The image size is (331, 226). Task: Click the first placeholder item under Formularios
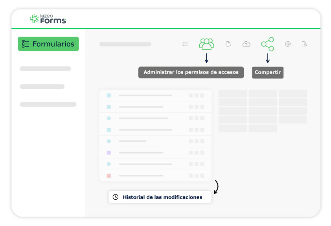pos(45,69)
